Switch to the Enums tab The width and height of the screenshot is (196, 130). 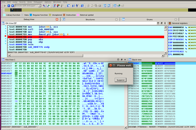point(150,19)
